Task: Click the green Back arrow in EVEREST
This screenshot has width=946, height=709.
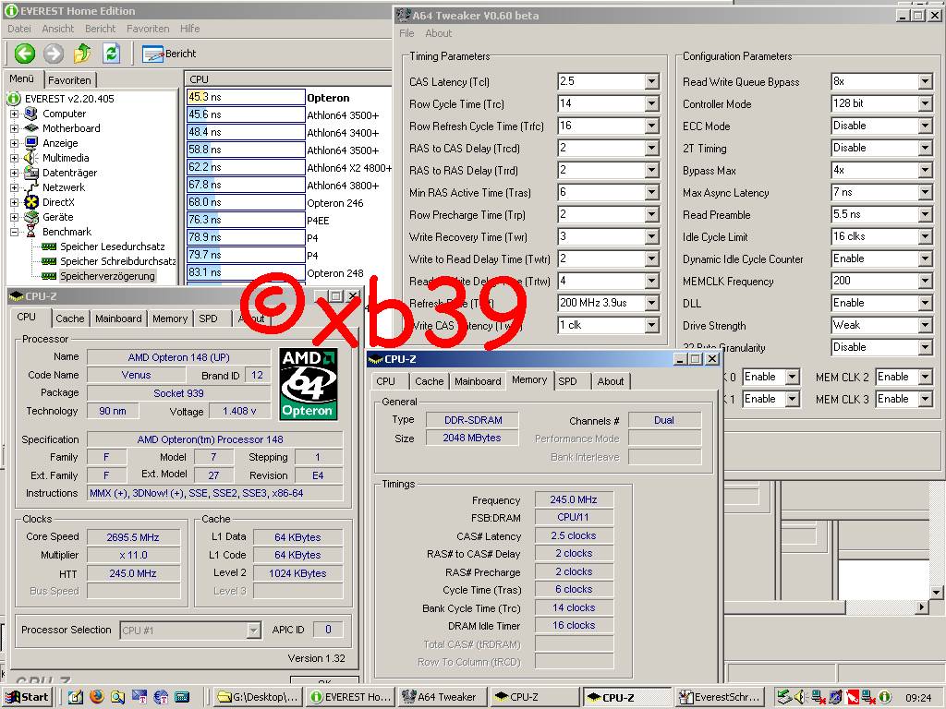Action: (25, 54)
